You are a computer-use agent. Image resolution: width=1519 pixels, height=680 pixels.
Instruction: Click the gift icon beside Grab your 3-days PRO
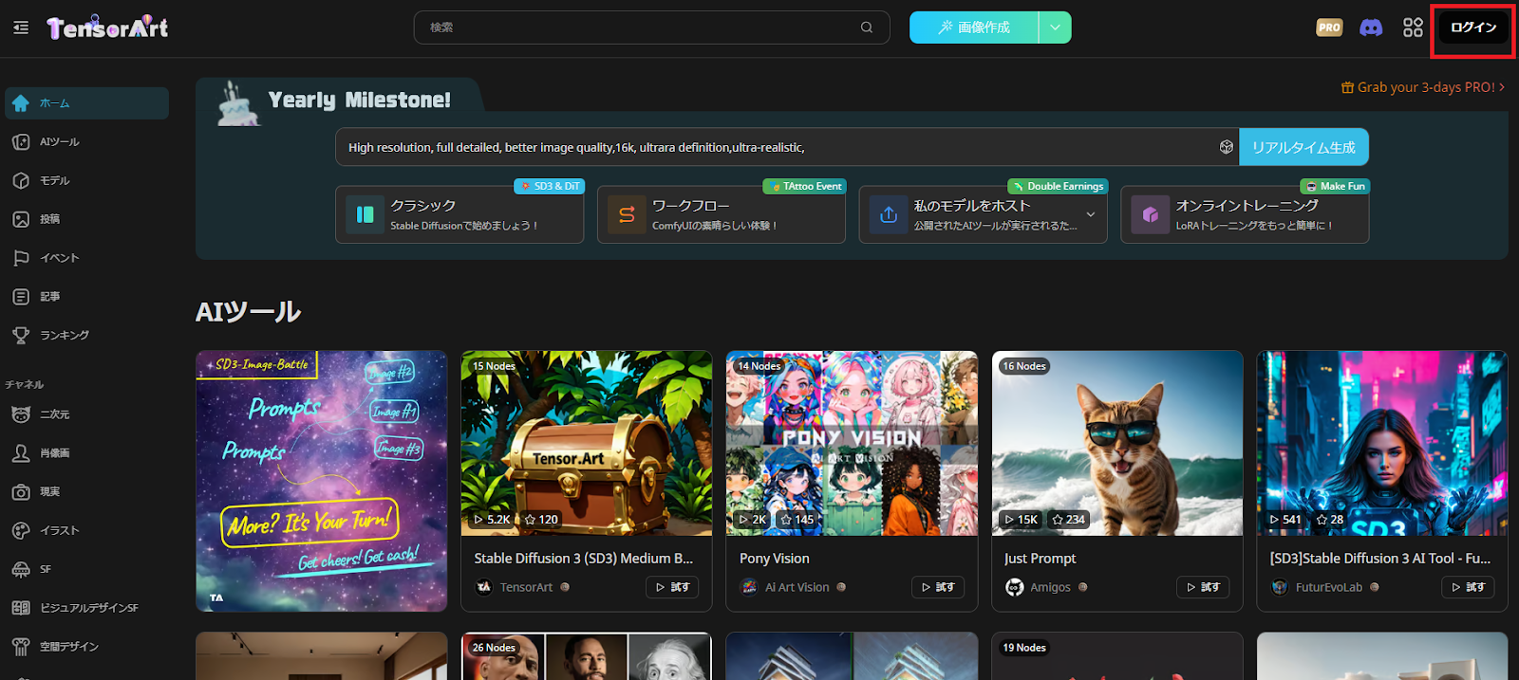click(1347, 87)
